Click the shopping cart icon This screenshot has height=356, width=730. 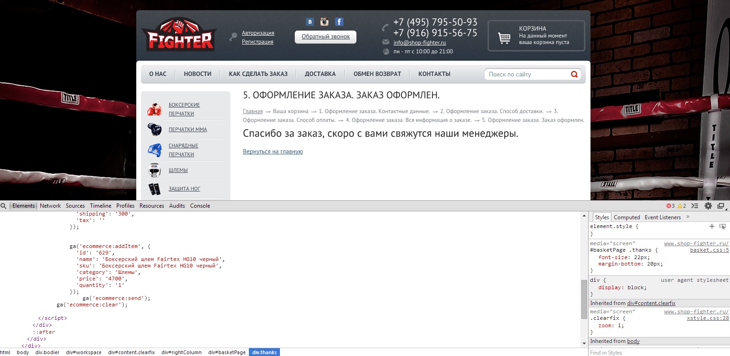[504, 38]
